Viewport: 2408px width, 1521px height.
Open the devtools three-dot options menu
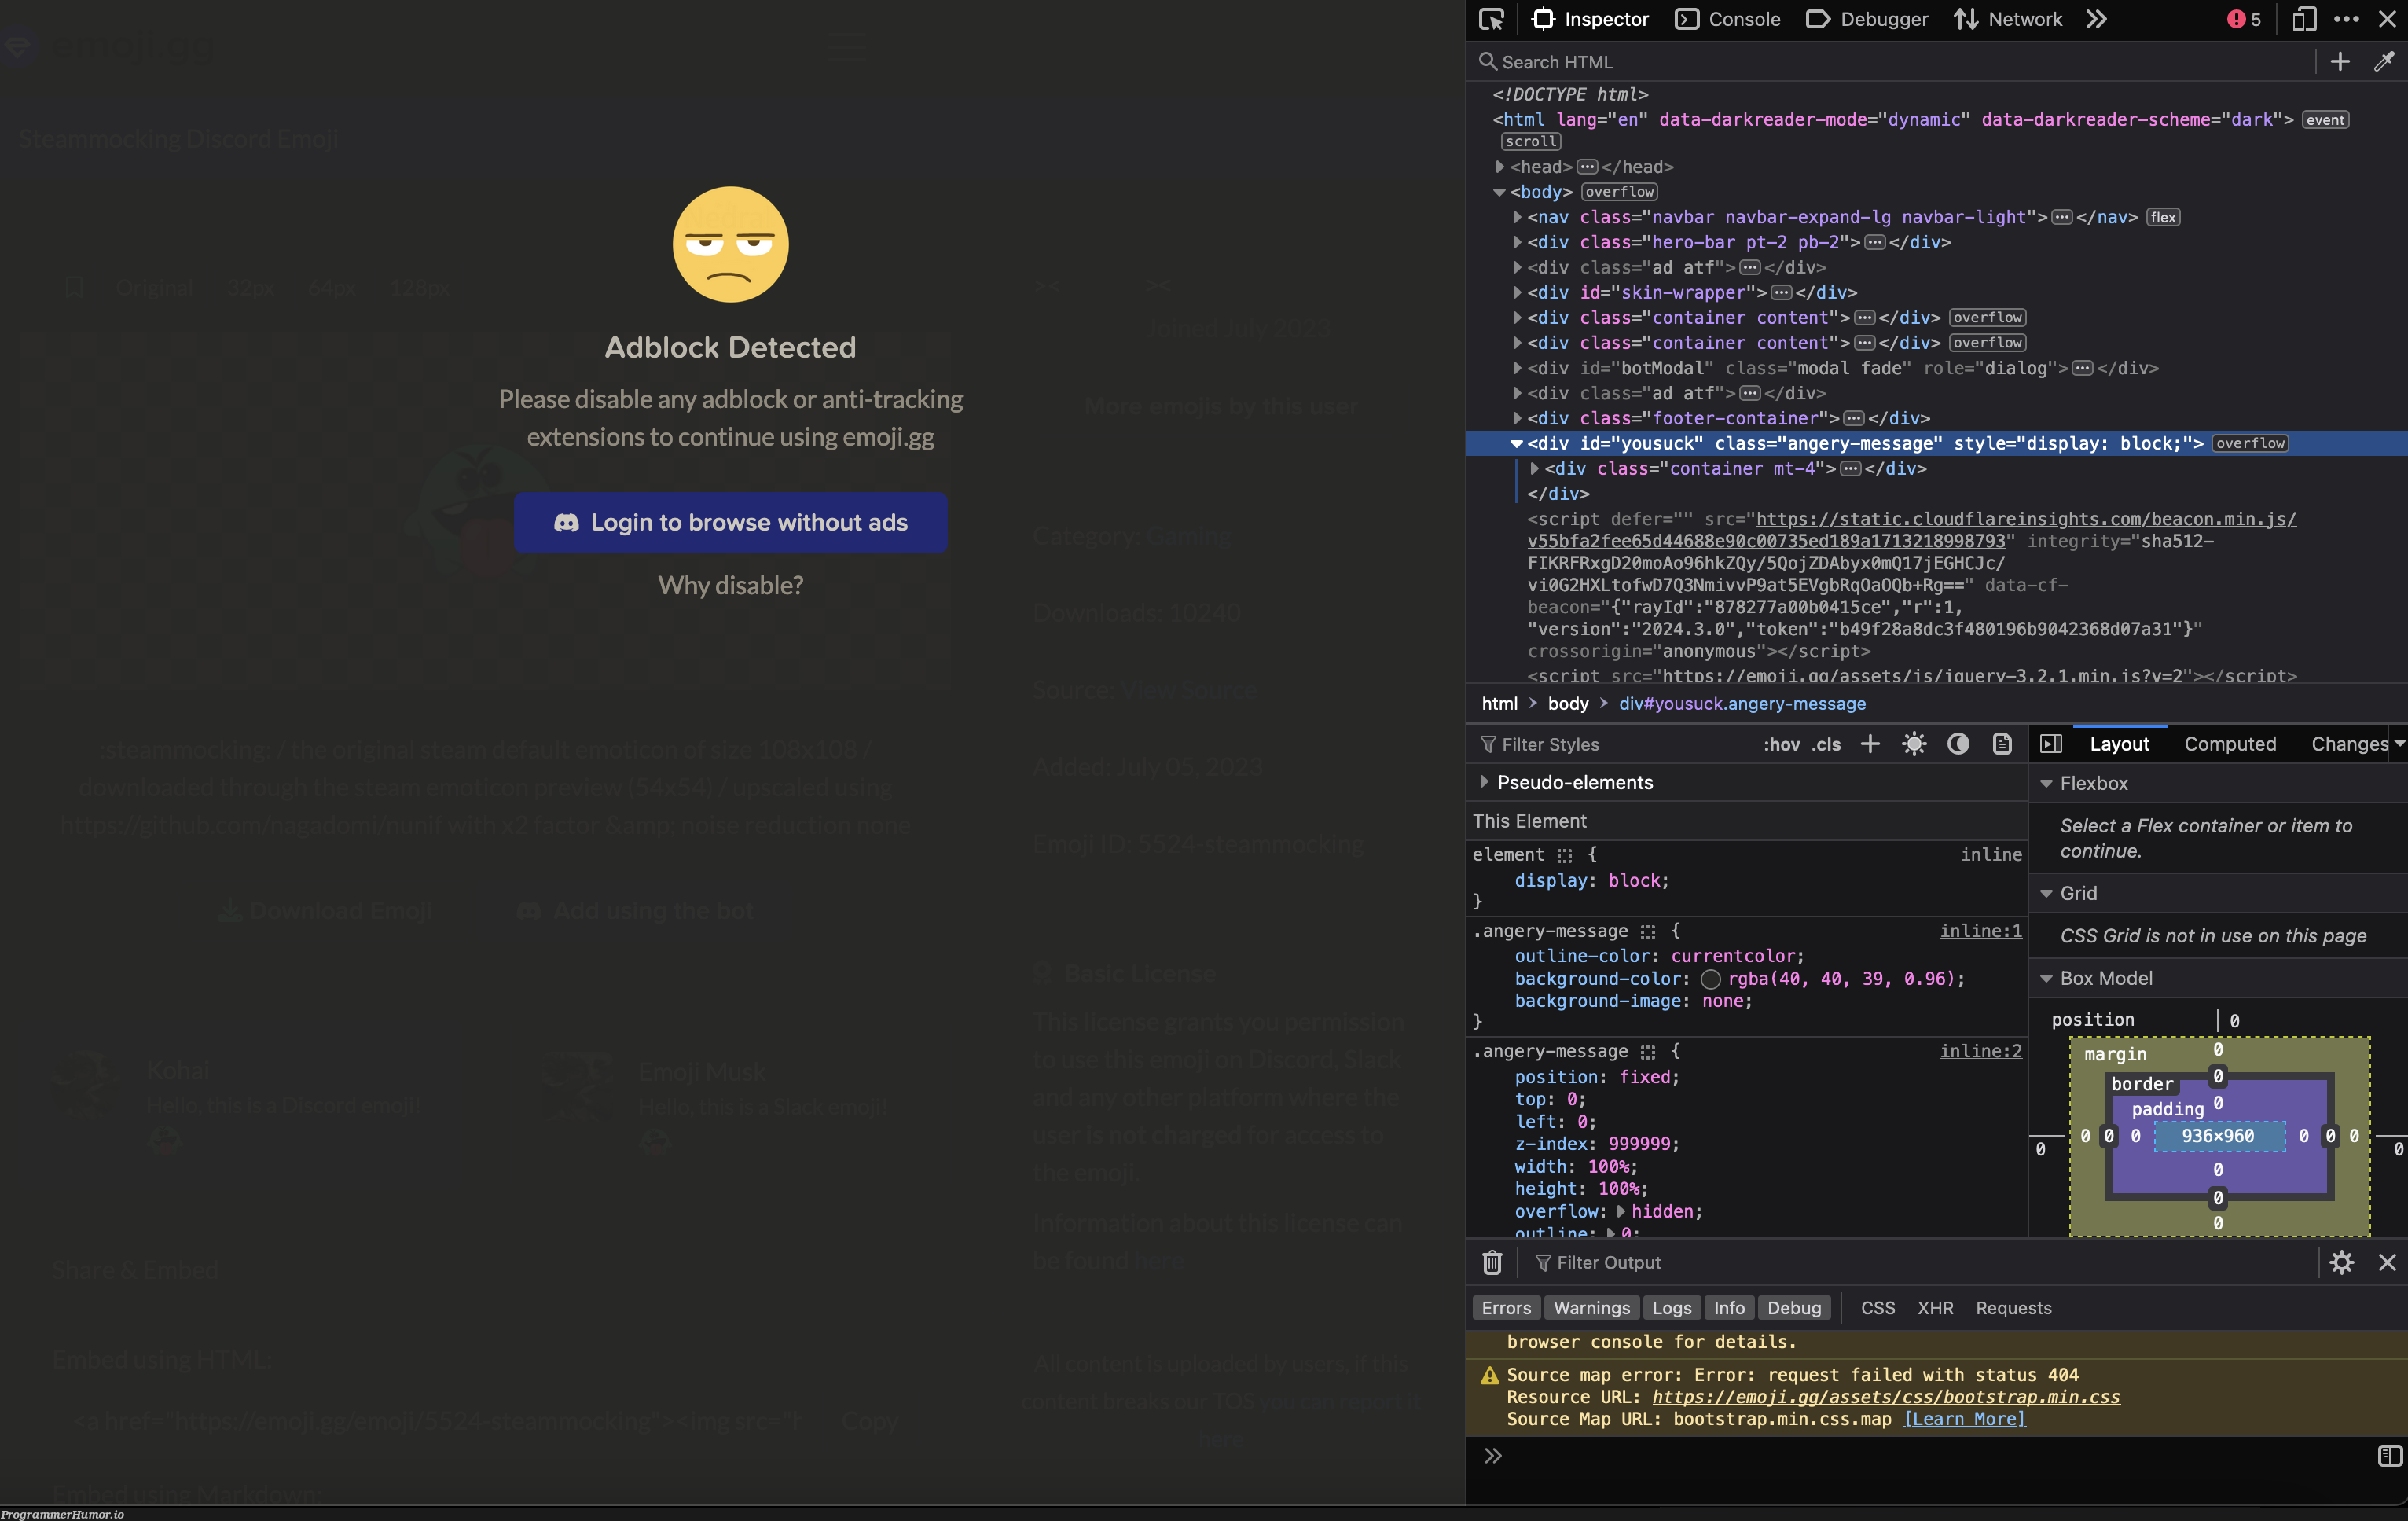2346,19
